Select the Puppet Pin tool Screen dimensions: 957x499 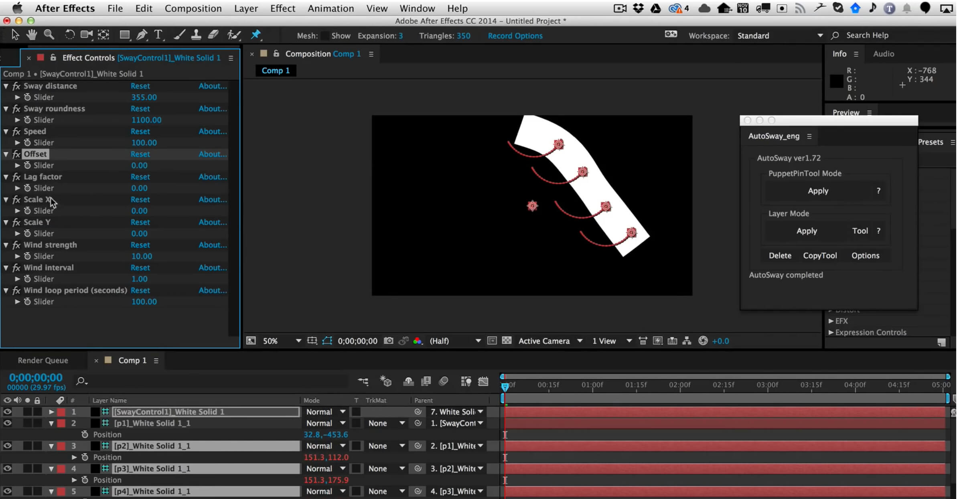pos(256,35)
